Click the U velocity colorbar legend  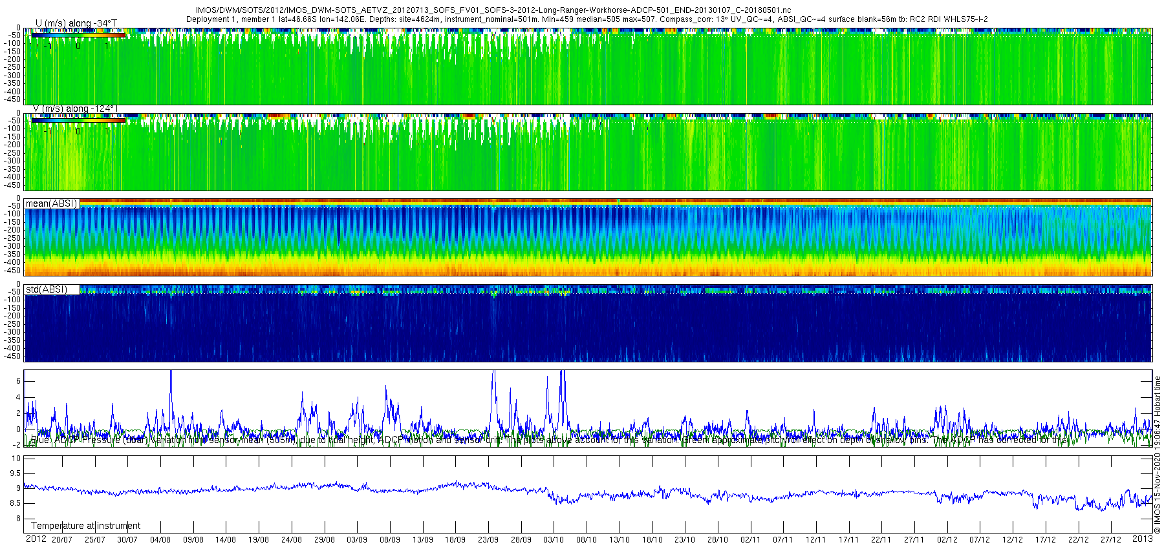click(x=78, y=35)
